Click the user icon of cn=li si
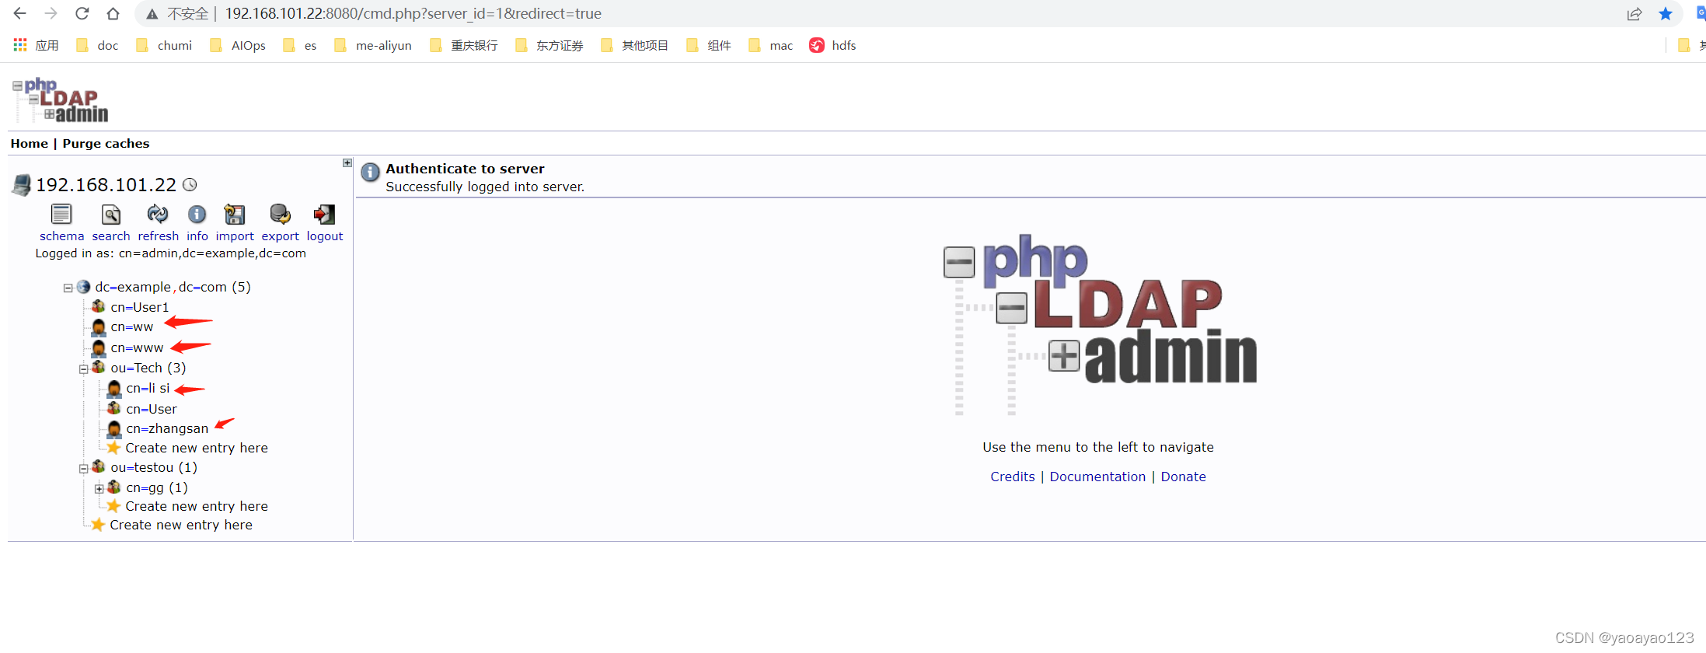 tap(114, 388)
